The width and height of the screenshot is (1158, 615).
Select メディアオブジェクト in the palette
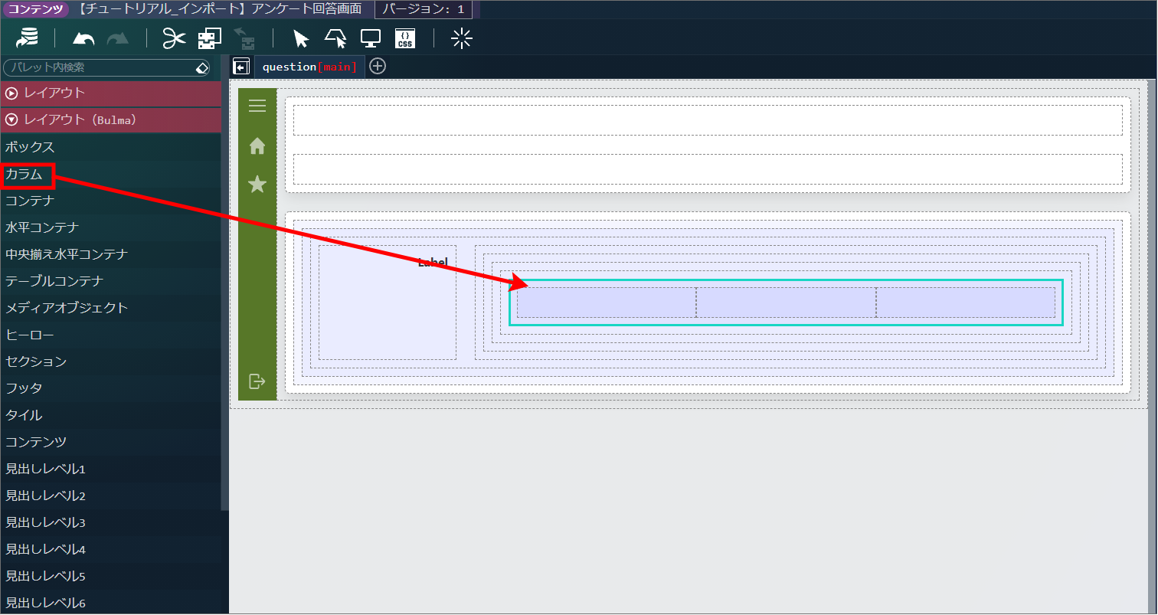pyautogui.click(x=110, y=308)
